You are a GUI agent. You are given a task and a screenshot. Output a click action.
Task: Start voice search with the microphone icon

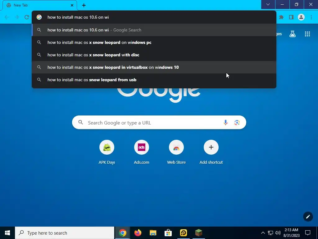225,123
